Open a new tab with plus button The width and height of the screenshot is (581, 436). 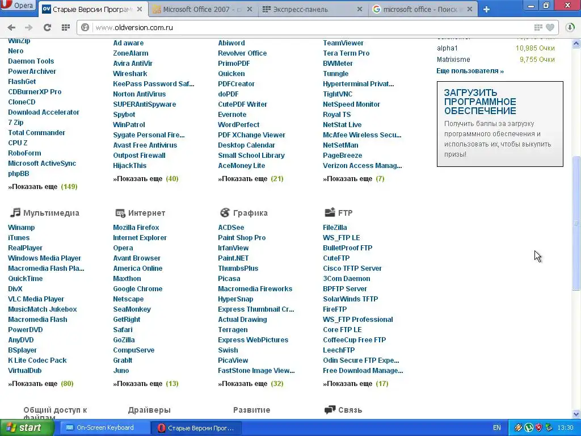click(486, 10)
